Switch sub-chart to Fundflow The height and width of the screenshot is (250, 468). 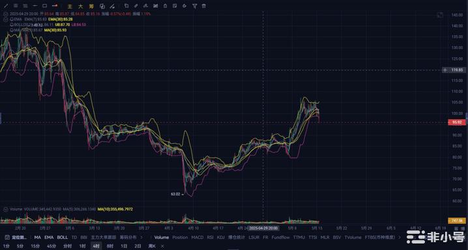click(280, 238)
